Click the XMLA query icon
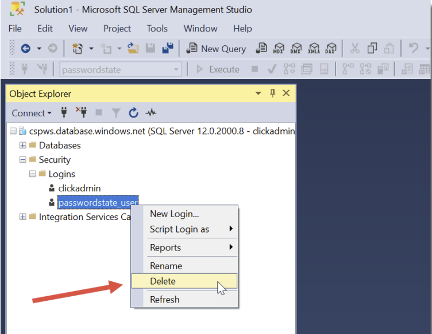 [314, 48]
